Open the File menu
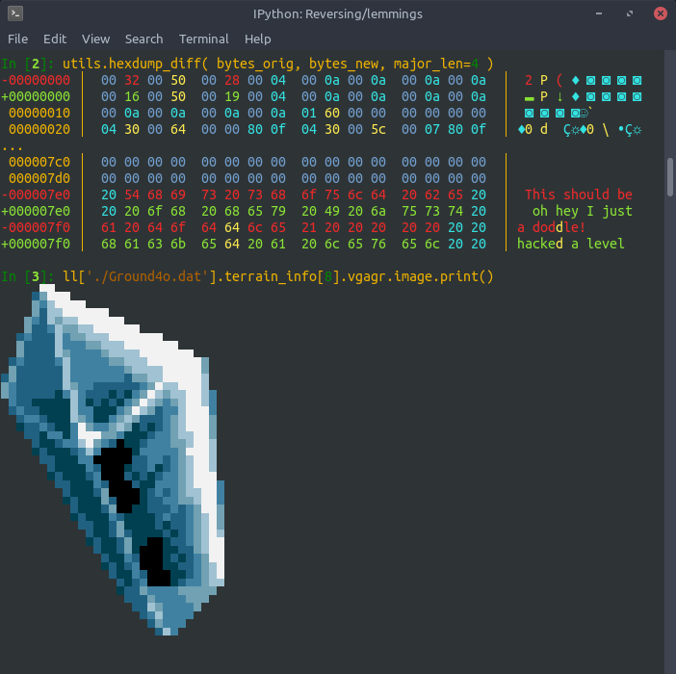 click(17, 39)
